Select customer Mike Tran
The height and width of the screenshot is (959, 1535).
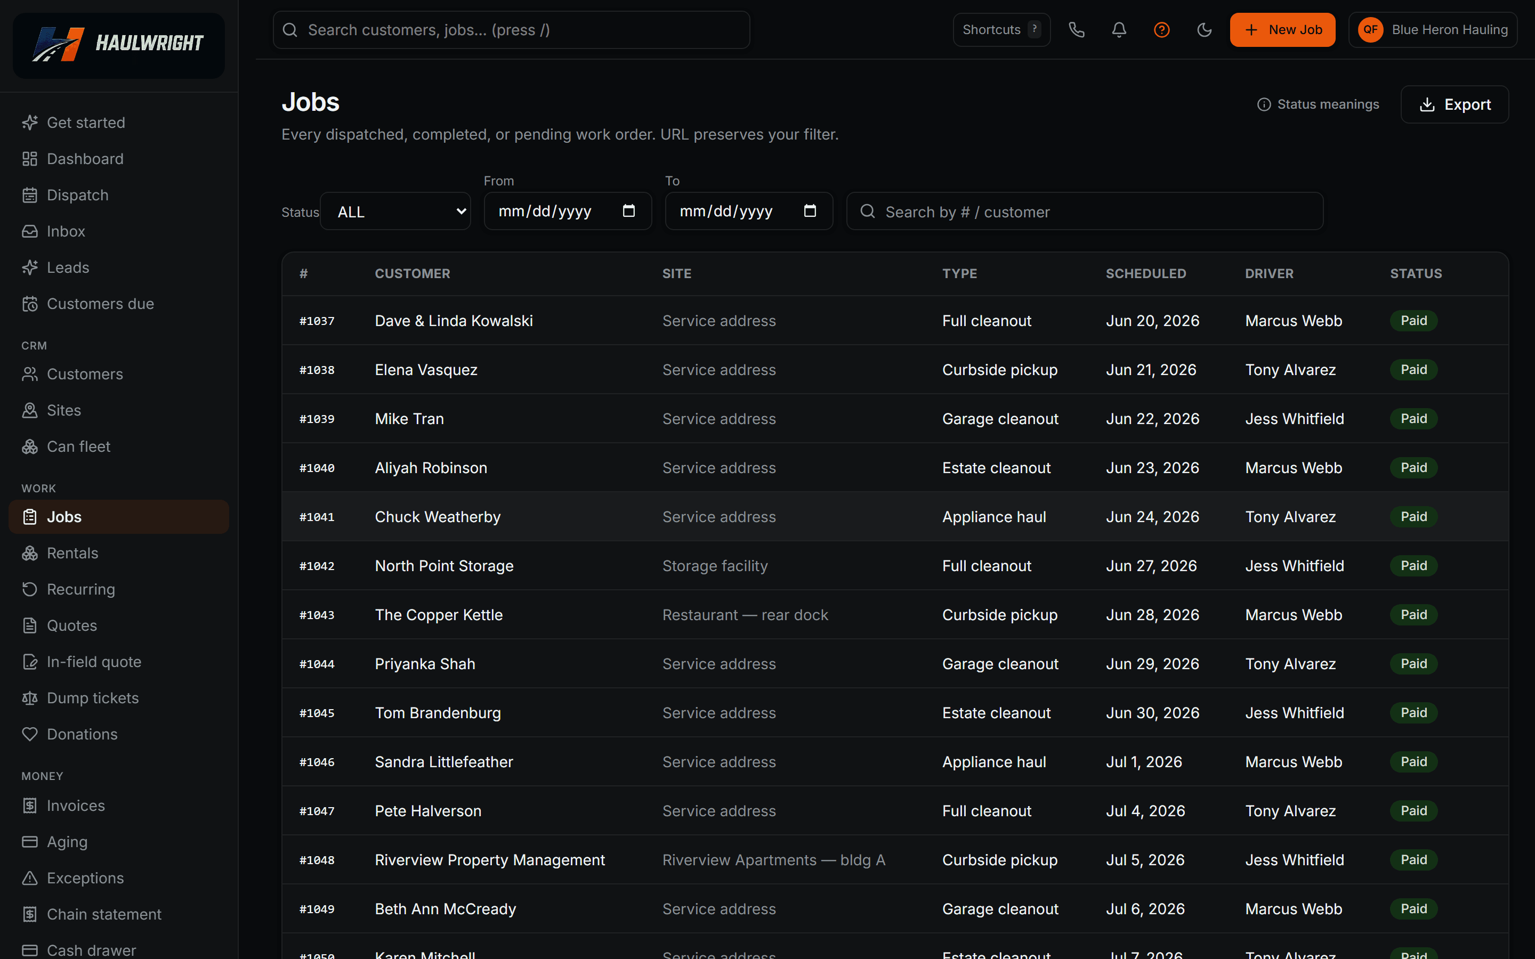pos(409,419)
